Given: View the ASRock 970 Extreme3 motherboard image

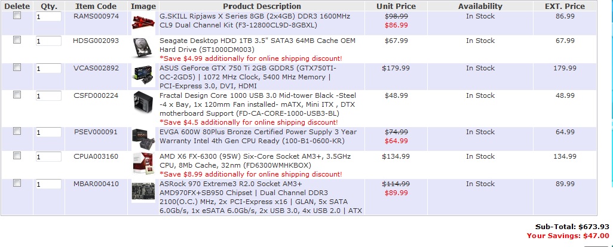Looking at the screenshot, I should (143, 192).
